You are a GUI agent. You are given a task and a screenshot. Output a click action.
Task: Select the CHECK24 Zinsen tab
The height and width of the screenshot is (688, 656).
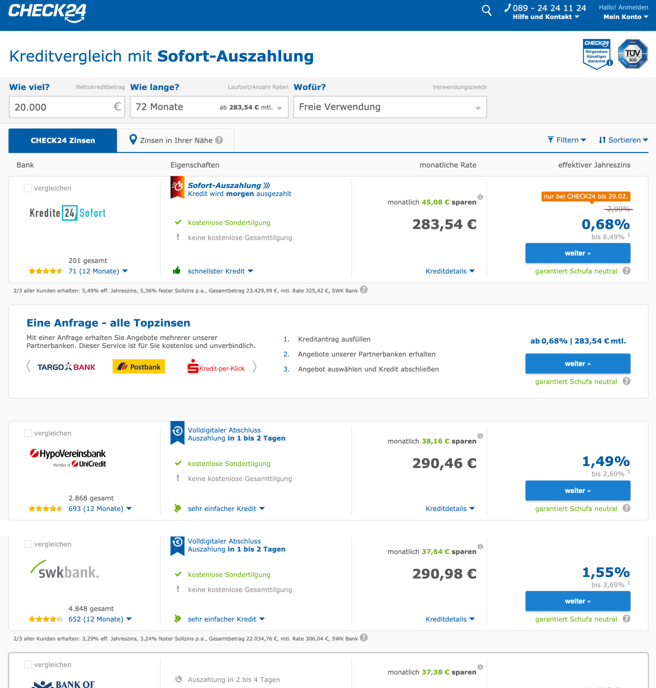(x=62, y=140)
